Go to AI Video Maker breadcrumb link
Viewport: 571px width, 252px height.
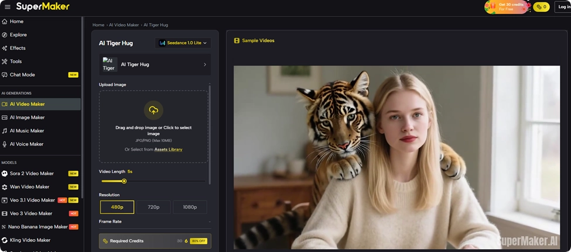pyautogui.click(x=124, y=25)
